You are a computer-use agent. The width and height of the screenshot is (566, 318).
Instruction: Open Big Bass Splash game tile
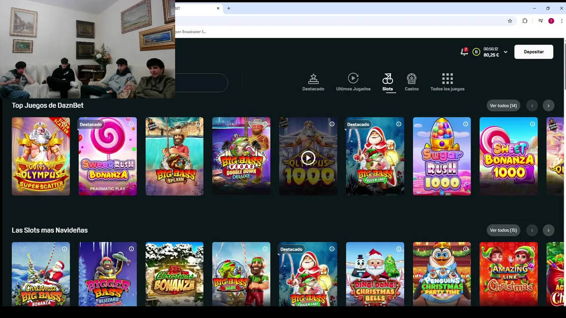click(174, 156)
